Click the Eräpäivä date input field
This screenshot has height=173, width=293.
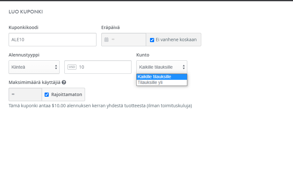[124, 40]
